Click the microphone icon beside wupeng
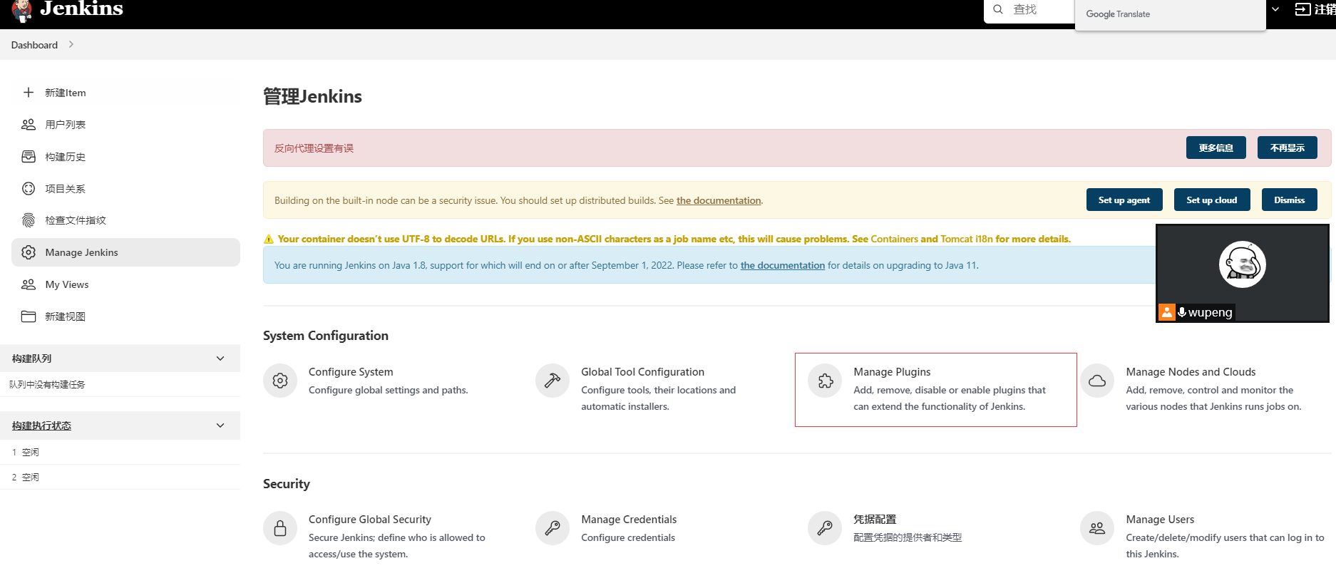This screenshot has width=1336, height=588. pos(1182,312)
